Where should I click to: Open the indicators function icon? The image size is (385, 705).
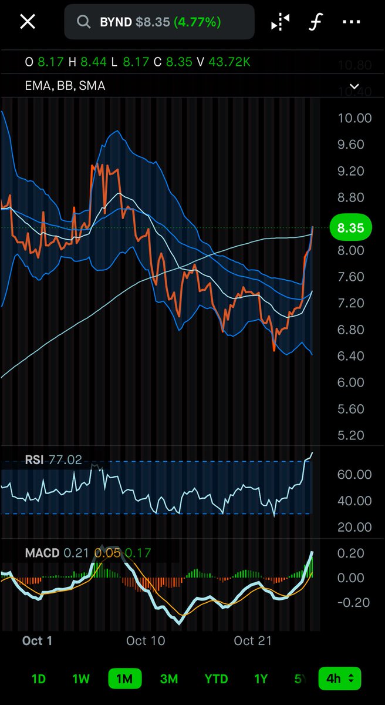(316, 22)
